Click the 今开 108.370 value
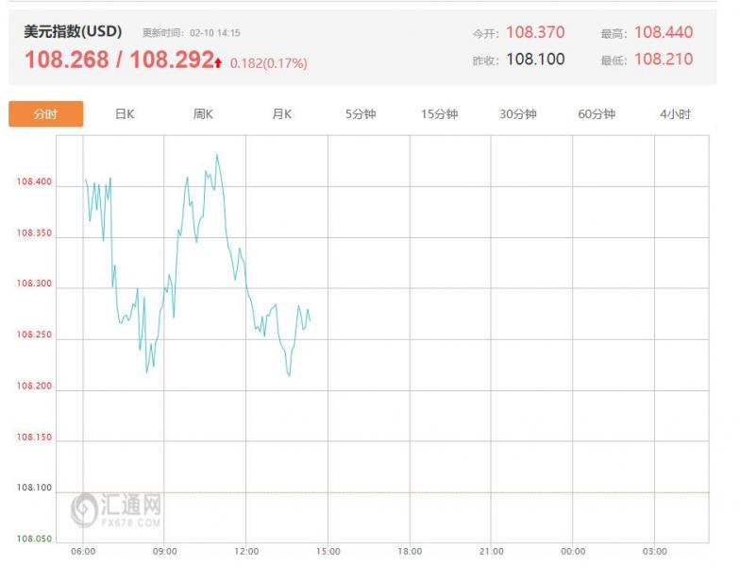This screenshot has height=567, width=740. (535, 32)
